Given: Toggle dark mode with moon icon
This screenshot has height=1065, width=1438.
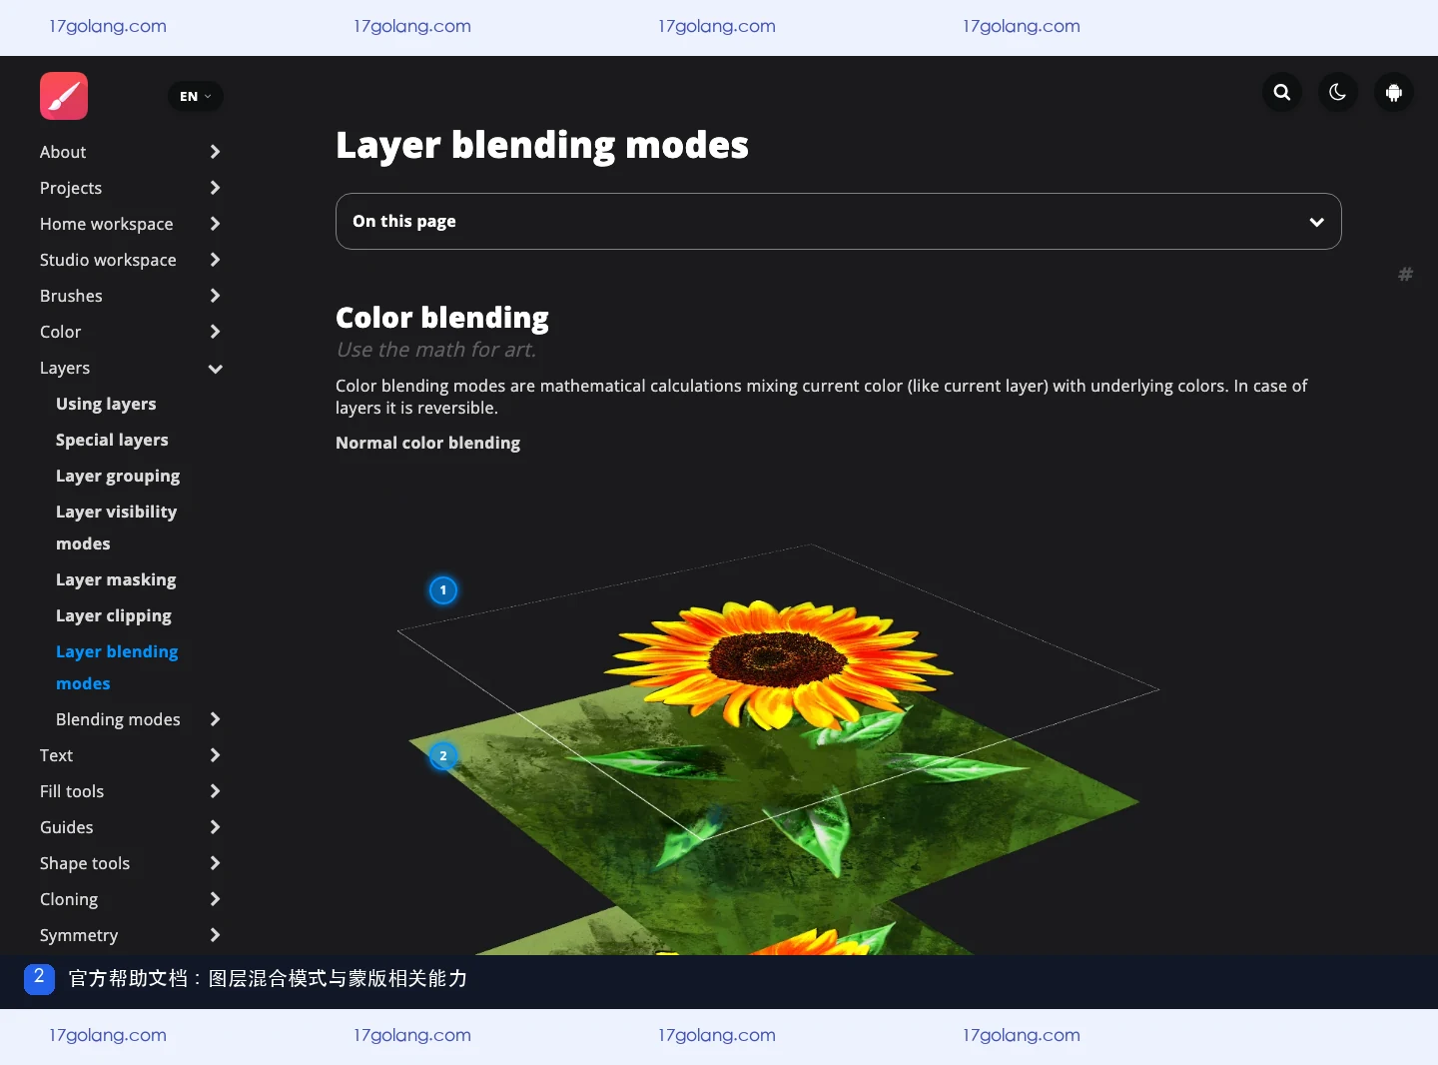Looking at the screenshot, I should tap(1338, 93).
